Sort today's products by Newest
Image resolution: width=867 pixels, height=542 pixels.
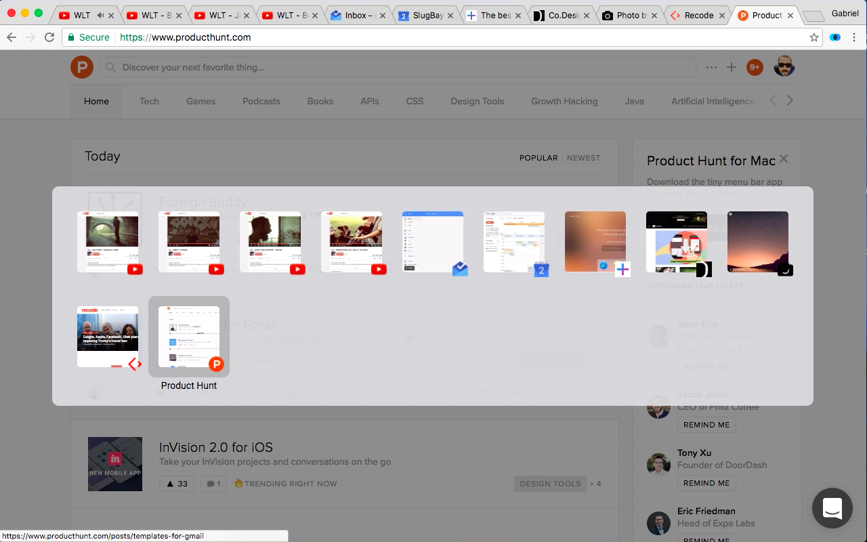pos(583,157)
